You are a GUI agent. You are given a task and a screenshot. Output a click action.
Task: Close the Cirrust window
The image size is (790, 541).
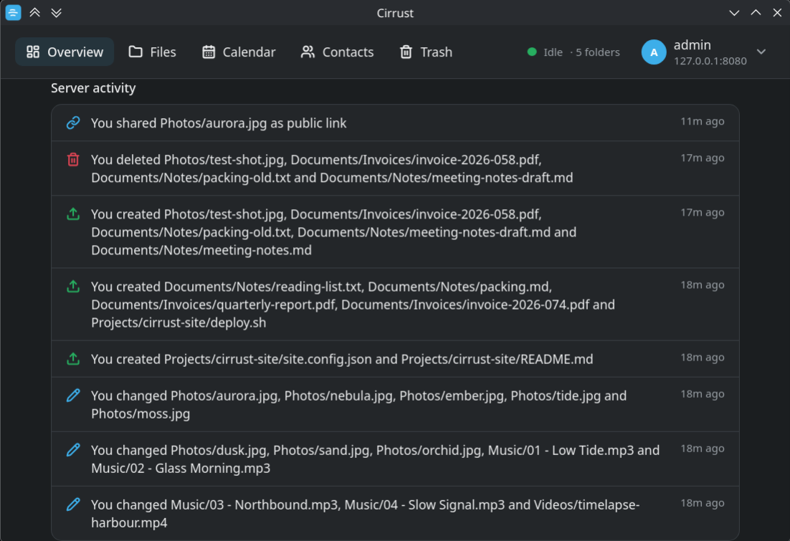point(777,13)
